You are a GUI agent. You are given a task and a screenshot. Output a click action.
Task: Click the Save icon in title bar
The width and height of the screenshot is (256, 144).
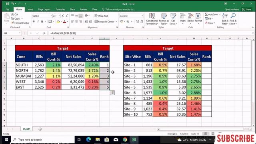click(7, 4)
